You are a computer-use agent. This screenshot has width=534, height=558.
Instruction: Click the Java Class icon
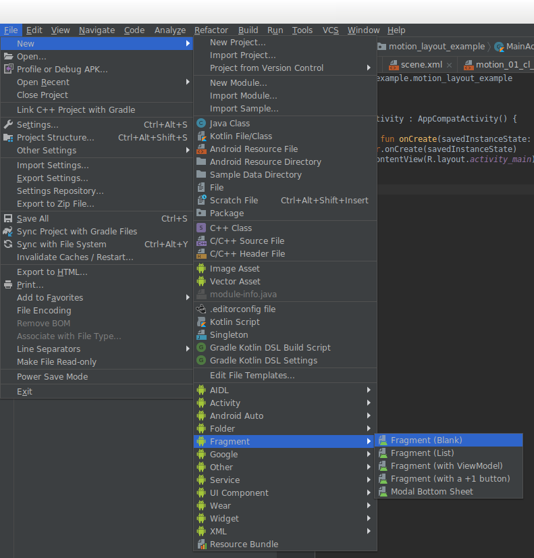click(x=201, y=124)
